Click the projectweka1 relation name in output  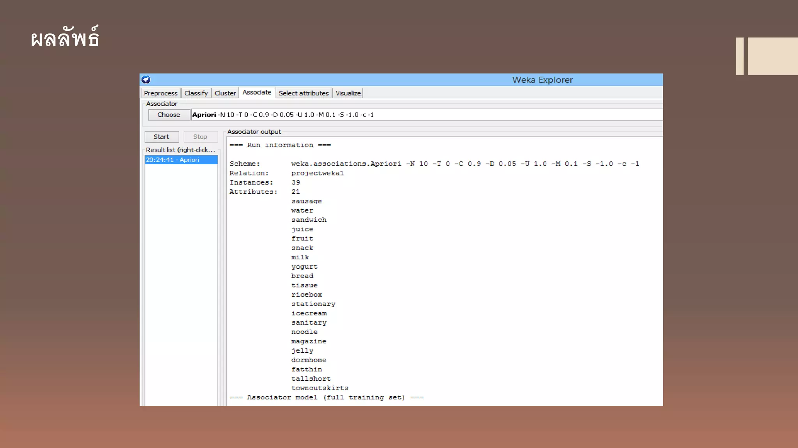(x=317, y=173)
